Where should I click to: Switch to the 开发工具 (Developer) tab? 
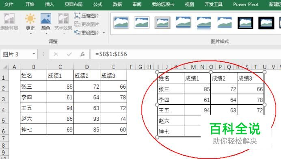[x=214, y=4]
